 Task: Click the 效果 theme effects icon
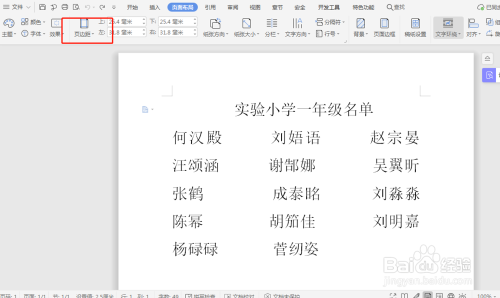(x=56, y=23)
